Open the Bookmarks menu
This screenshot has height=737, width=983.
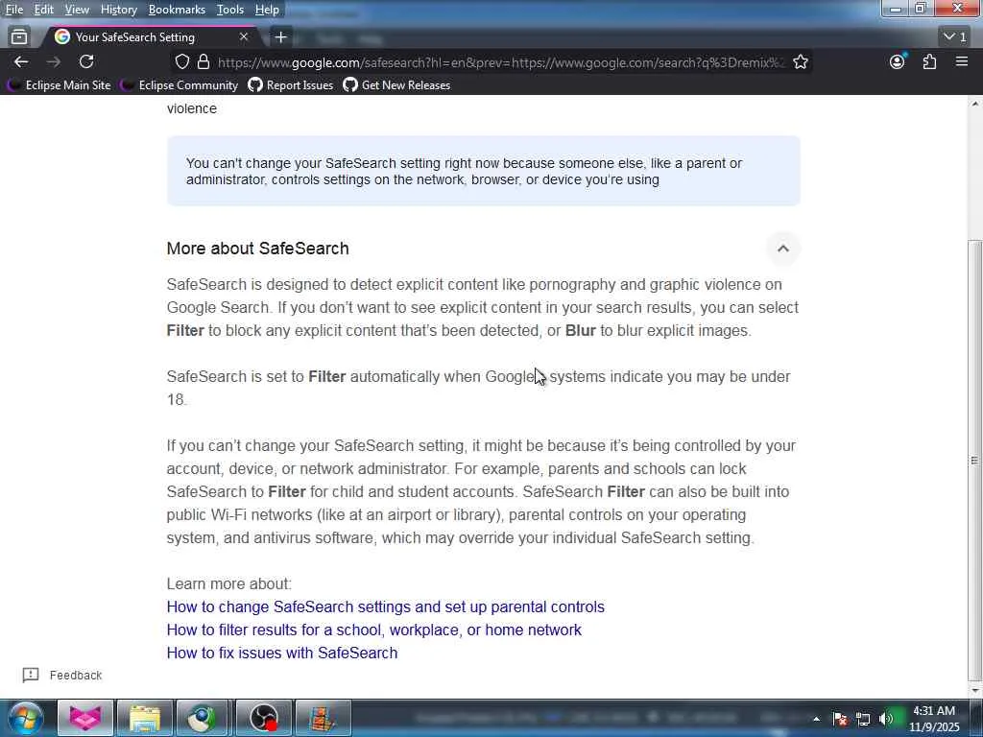coord(177,10)
